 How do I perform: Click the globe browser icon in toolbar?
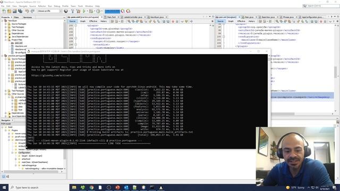[66, 11]
